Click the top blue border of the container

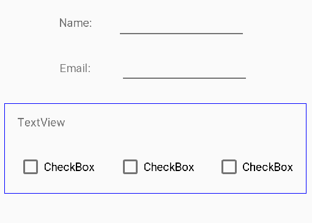point(155,104)
